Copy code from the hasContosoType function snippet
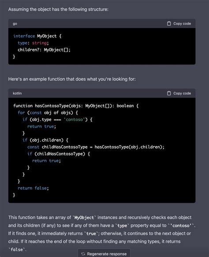209x257 pixels. (x=179, y=93)
